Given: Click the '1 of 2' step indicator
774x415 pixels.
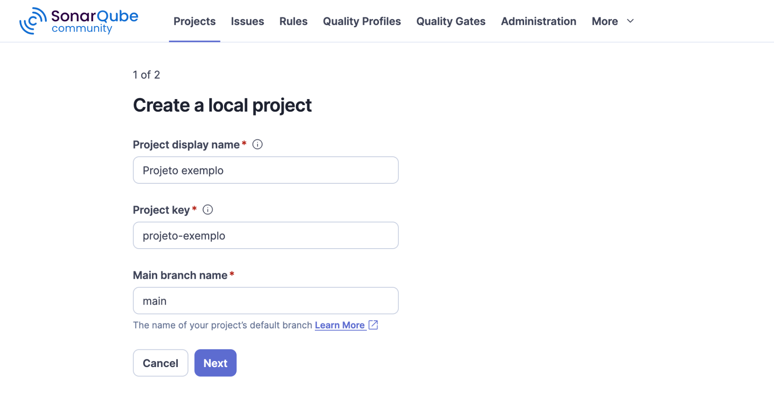Looking at the screenshot, I should tap(146, 75).
